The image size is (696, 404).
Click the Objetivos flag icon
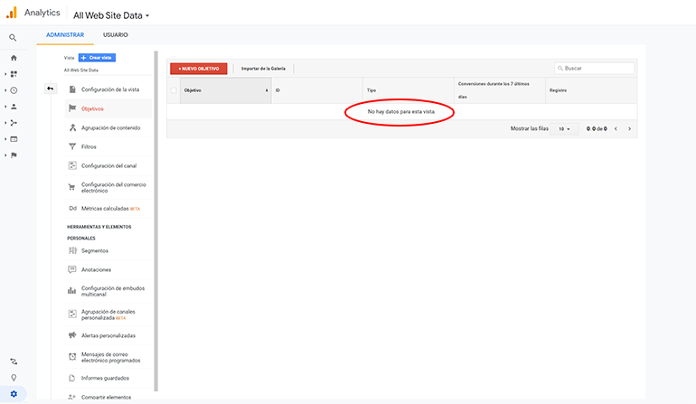click(72, 108)
